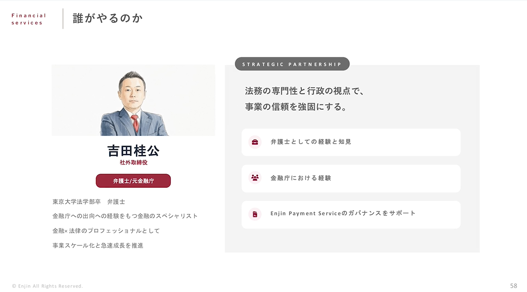
Task: Select the 金融のスペシャリスト description line
Action: click(x=125, y=216)
